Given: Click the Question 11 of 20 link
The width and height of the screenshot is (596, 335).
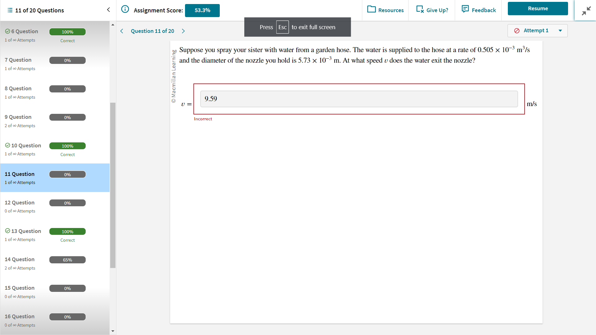Looking at the screenshot, I should pos(152,31).
